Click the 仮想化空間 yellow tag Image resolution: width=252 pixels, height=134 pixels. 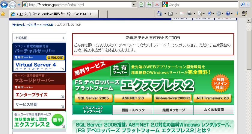click(x=55, y=58)
